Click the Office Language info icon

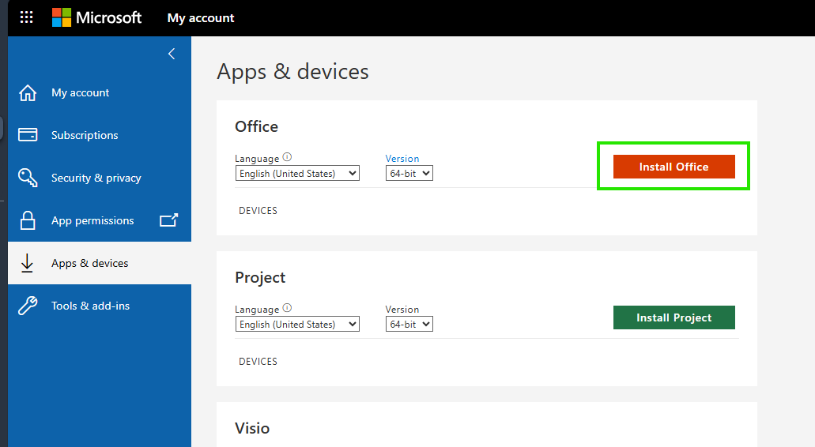coord(287,157)
